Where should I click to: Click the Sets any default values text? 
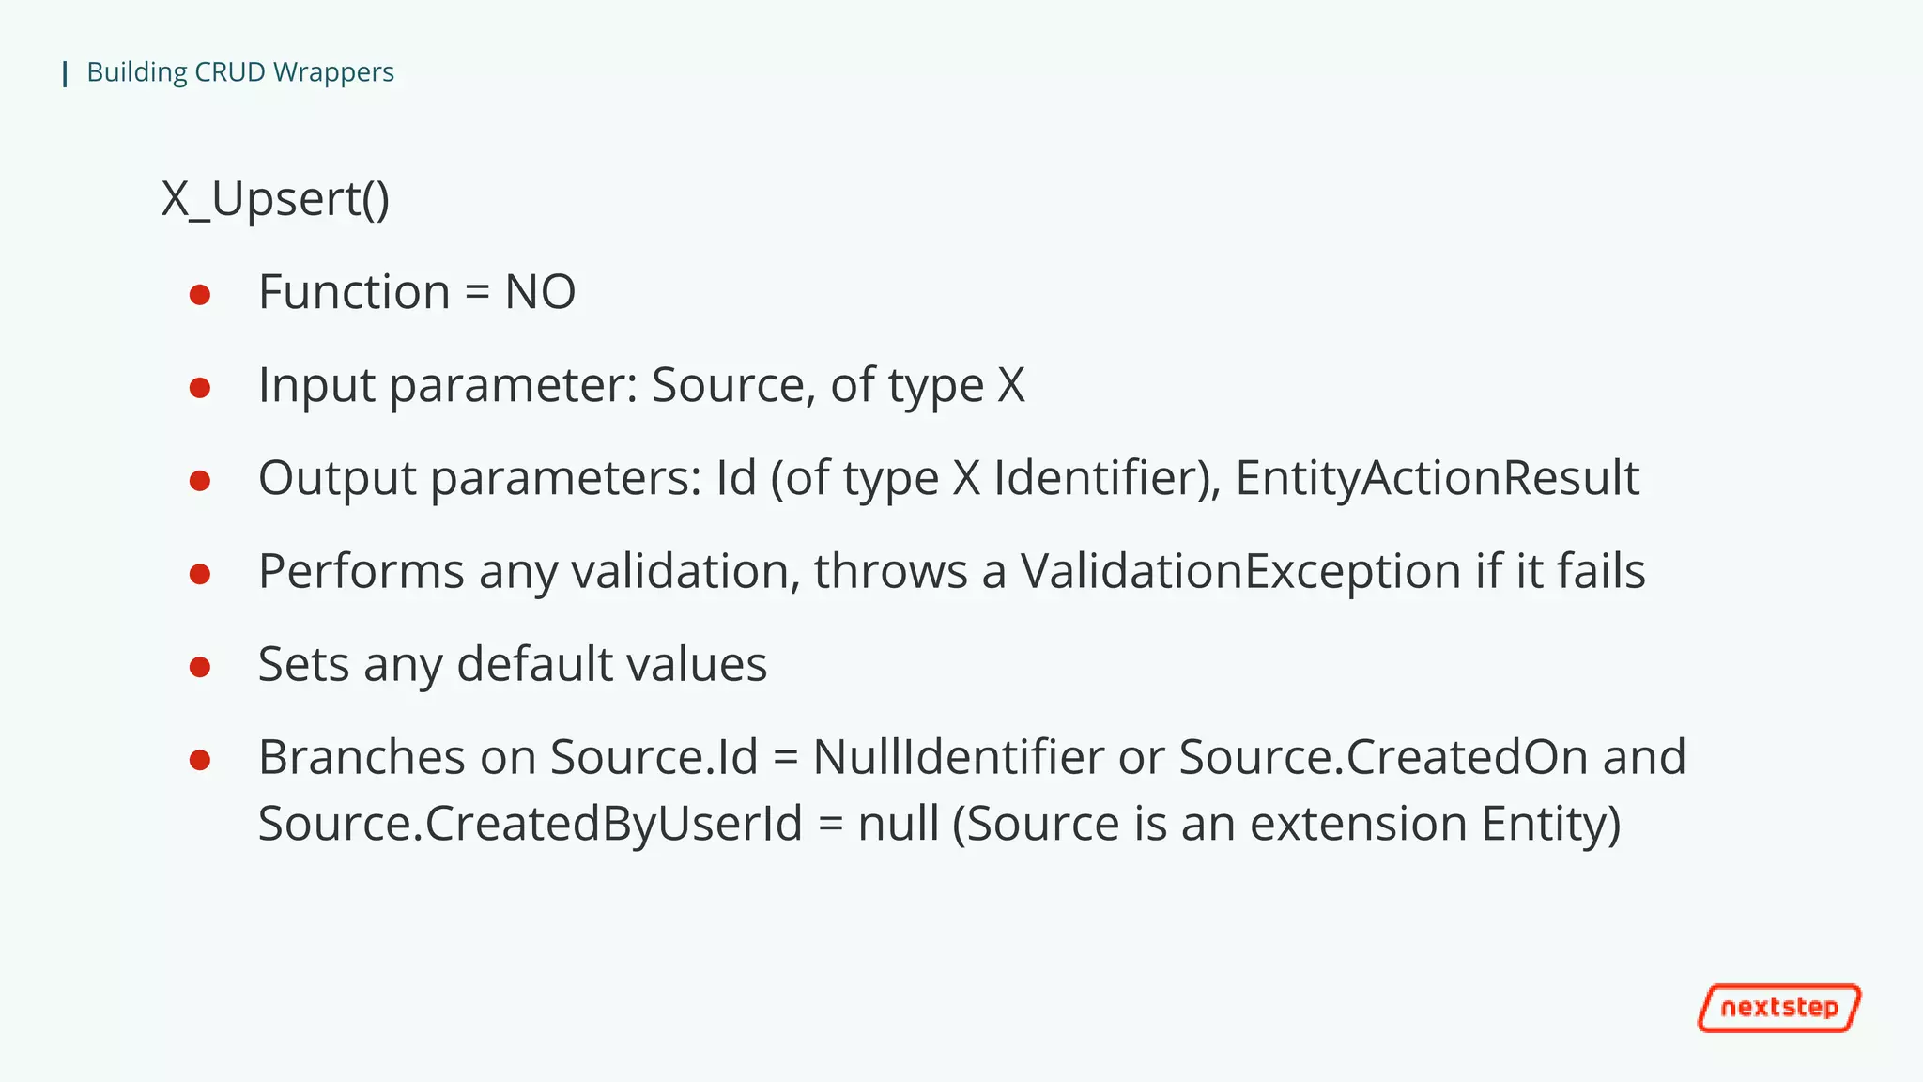pyautogui.click(x=512, y=664)
